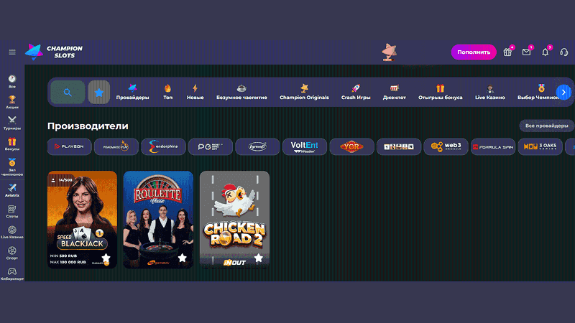Click the Champion Slots logo

[54, 52]
